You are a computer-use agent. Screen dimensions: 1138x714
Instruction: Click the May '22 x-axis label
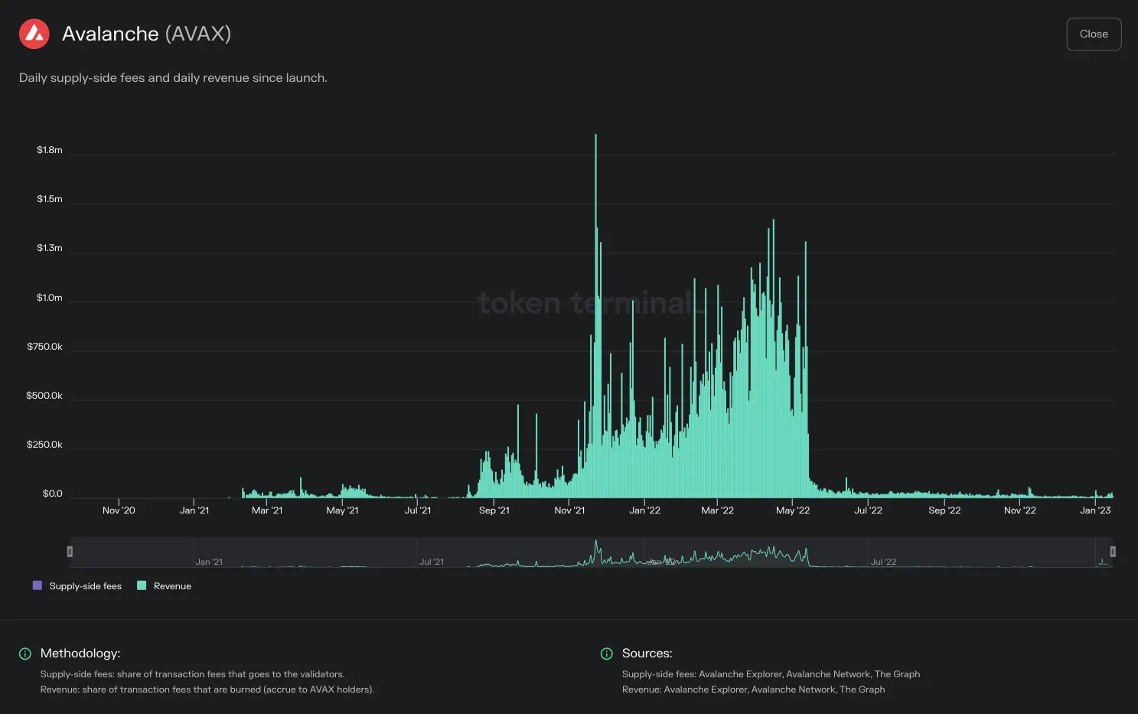pos(793,510)
